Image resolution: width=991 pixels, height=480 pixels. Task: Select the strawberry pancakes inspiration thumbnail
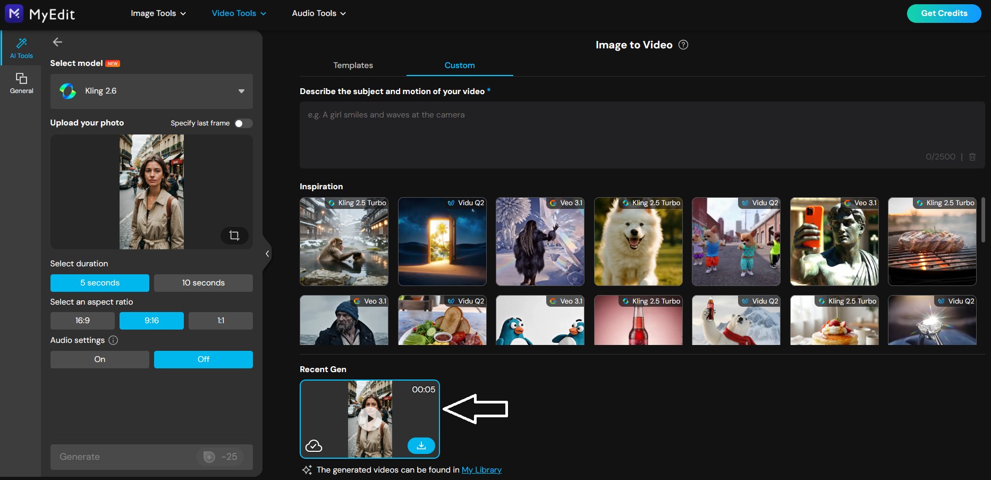(834, 321)
